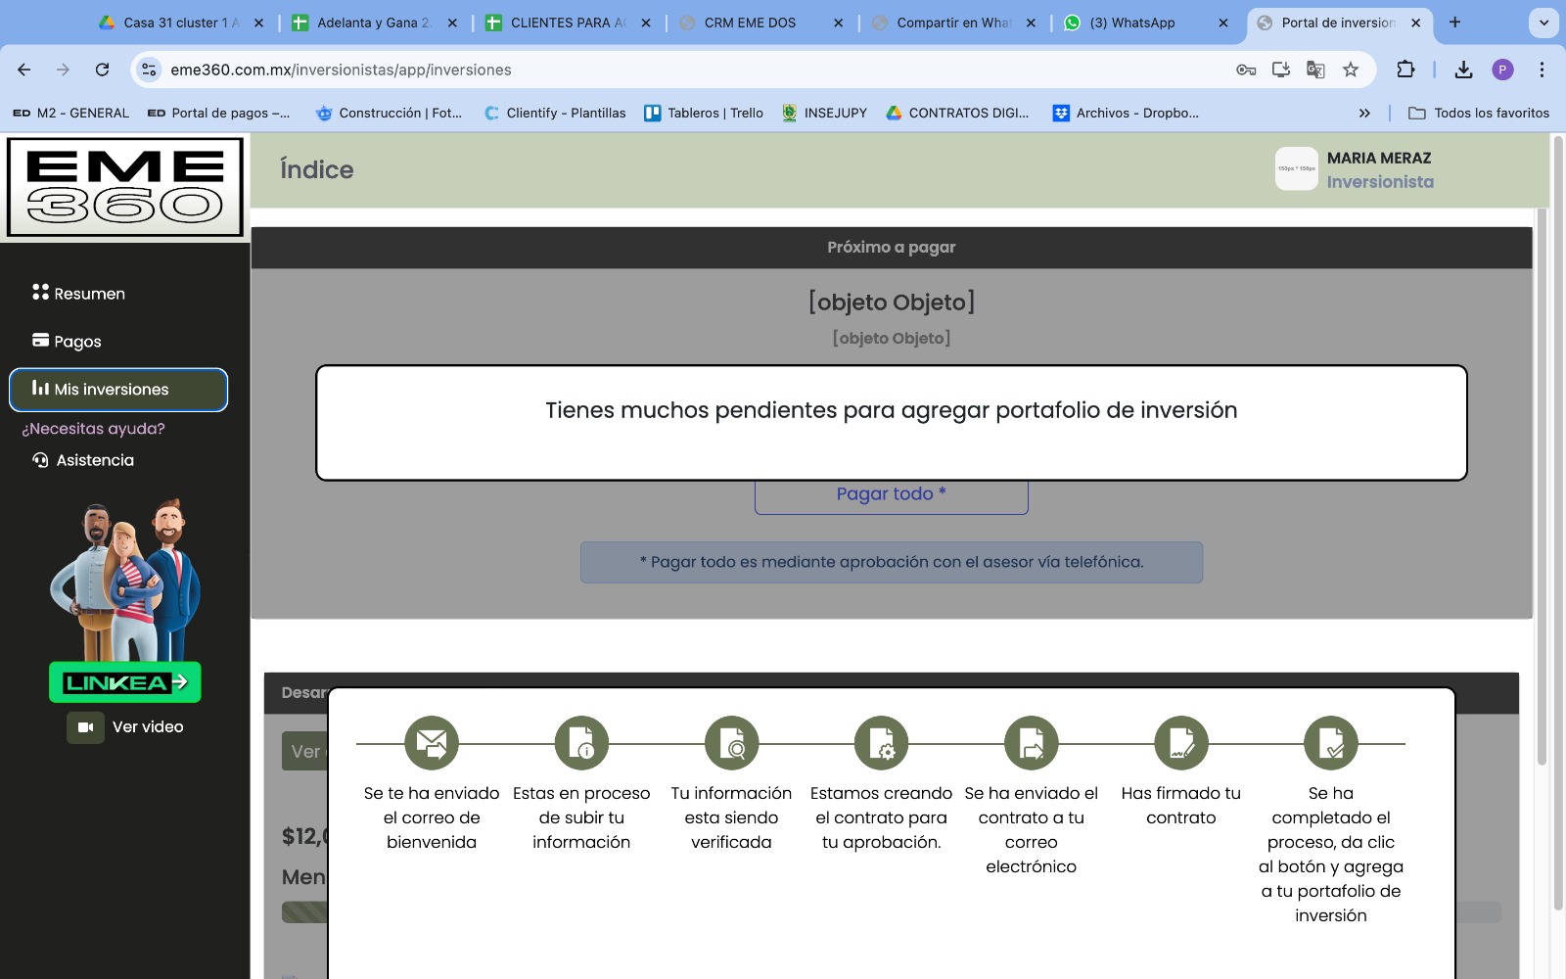The width and height of the screenshot is (1566, 979).
Task: Click the welcome email sent step icon
Action: coord(432,743)
